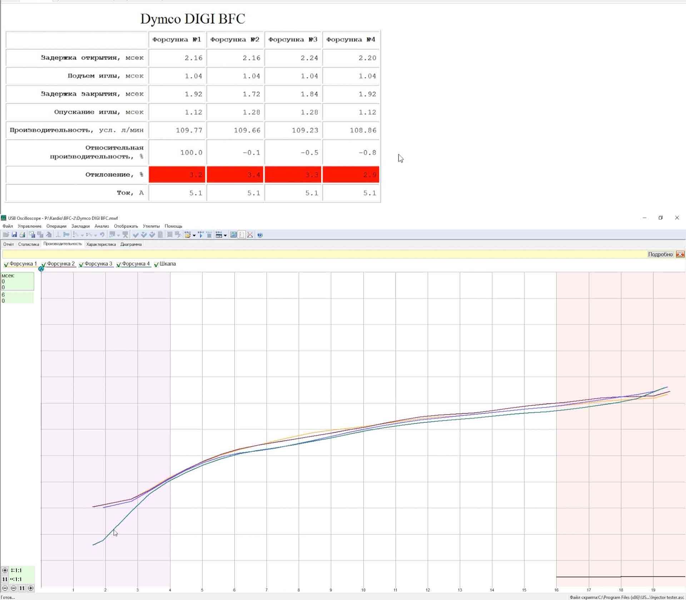Viewport: 686px width, 600px height.
Task: Switch to the Характеристика tab
Action: (x=101, y=244)
